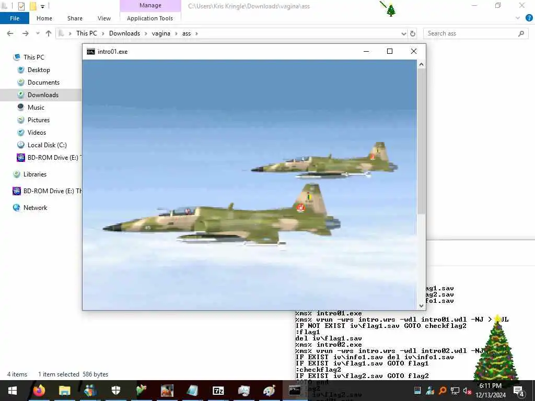Open the recent locations dropdown

click(38, 33)
